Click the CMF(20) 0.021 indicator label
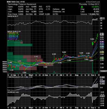Image resolution: width=107 pixels, height=109 pixels. pos(13,92)
